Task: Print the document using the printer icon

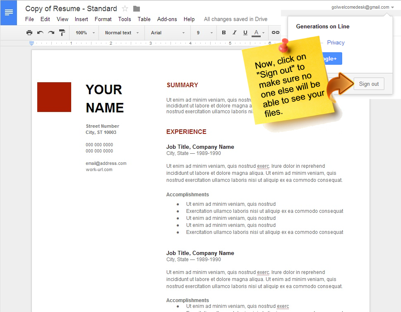Action: pos(29,33)
